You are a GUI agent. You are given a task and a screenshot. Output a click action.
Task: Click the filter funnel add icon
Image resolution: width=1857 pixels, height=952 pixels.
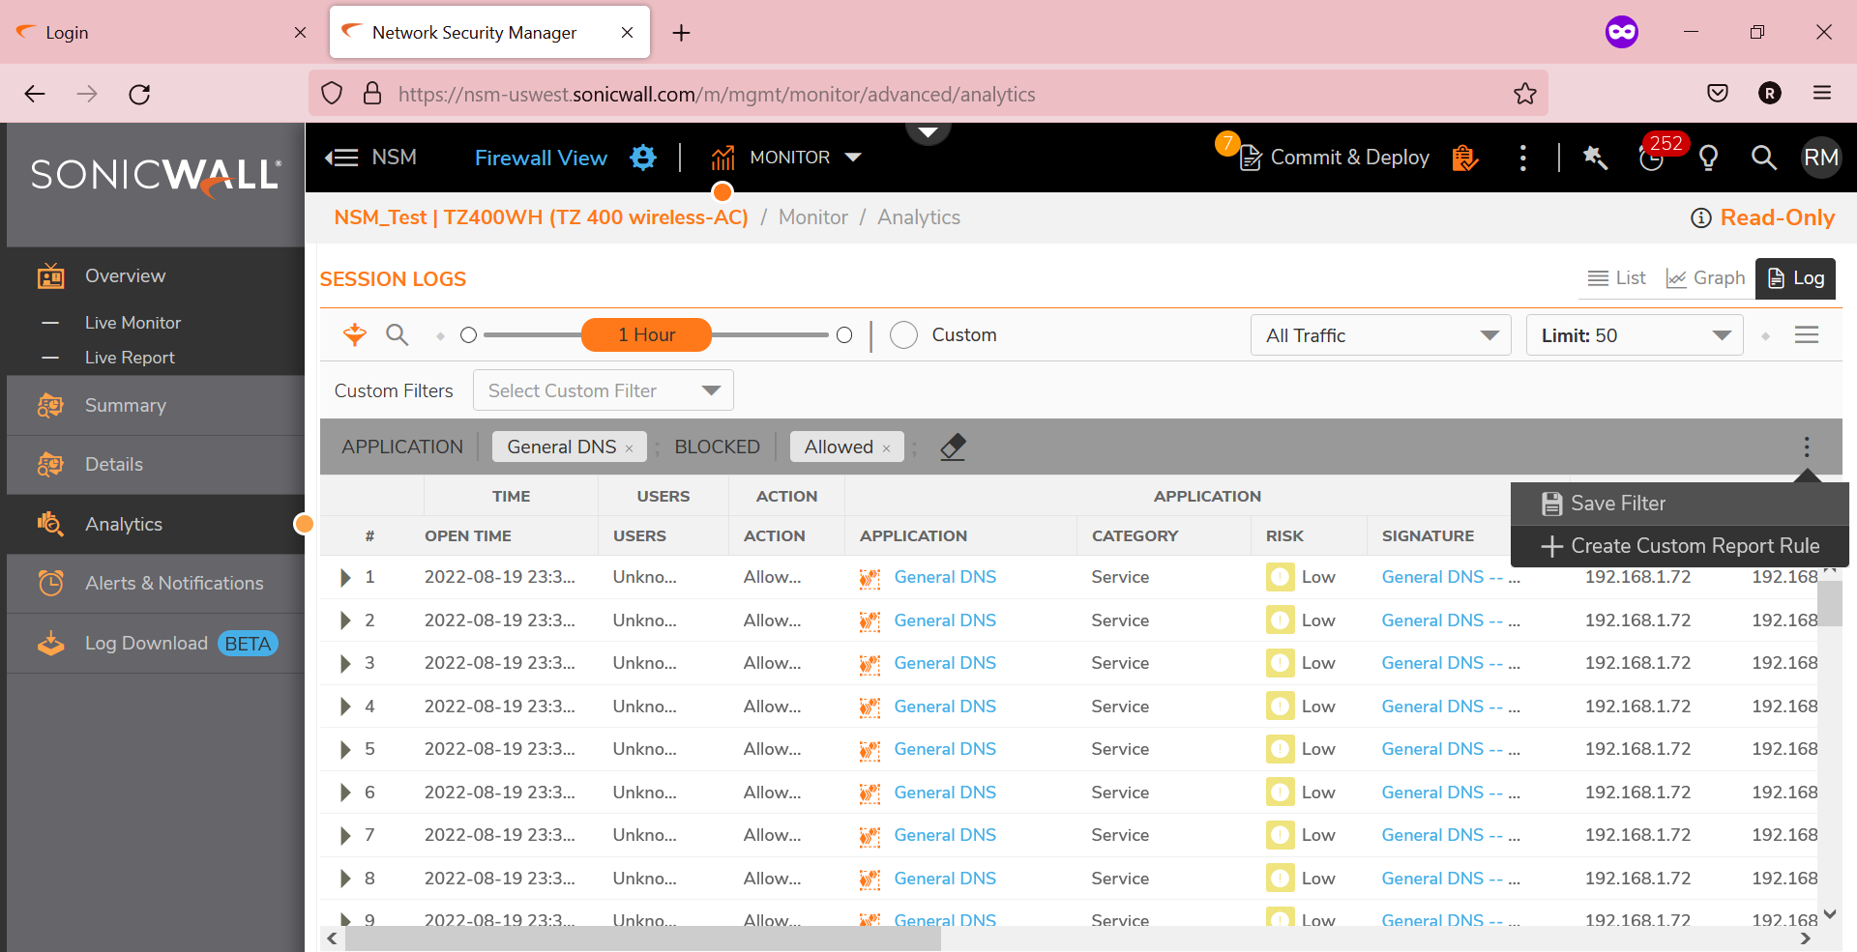[x=355, y=335]
